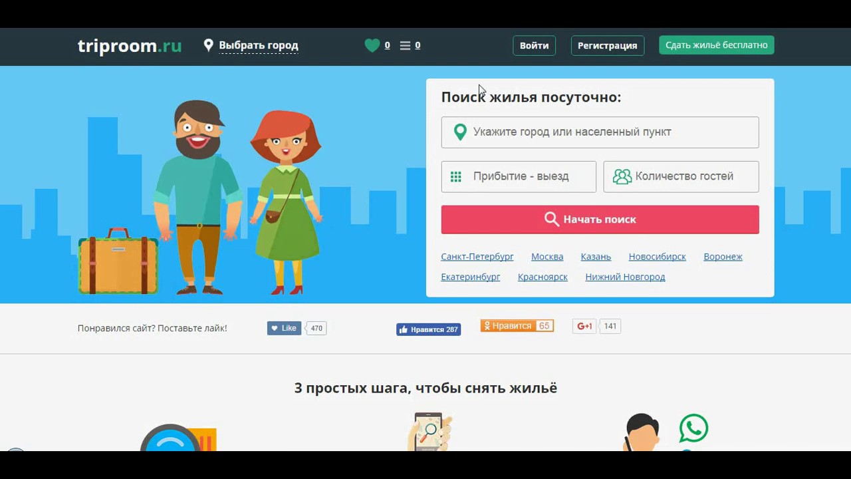Select the Красноярск link

point(543,277)
